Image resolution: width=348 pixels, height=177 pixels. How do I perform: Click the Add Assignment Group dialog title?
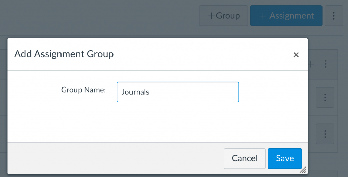point(64,54)
